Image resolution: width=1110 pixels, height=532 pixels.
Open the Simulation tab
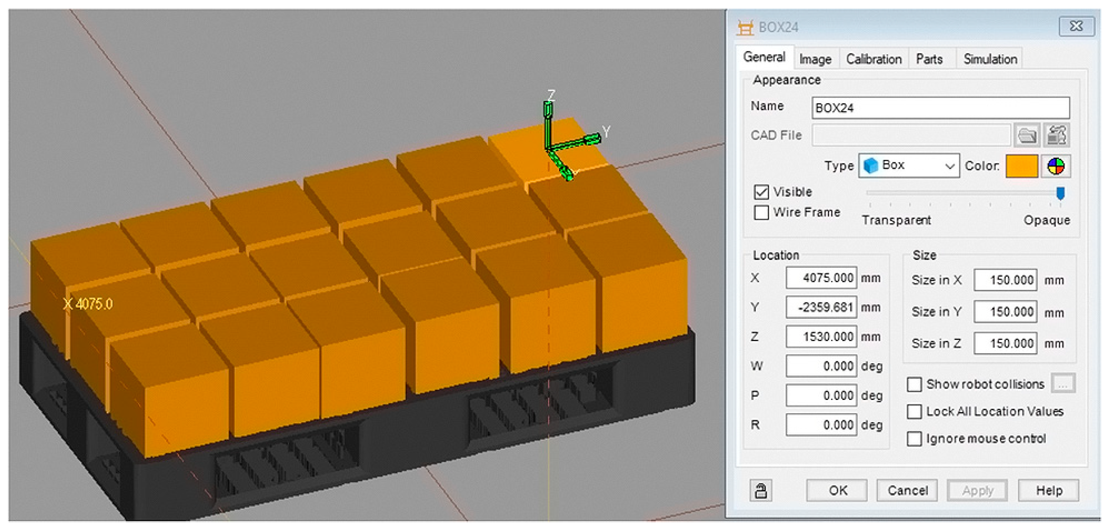pos(990,59)
